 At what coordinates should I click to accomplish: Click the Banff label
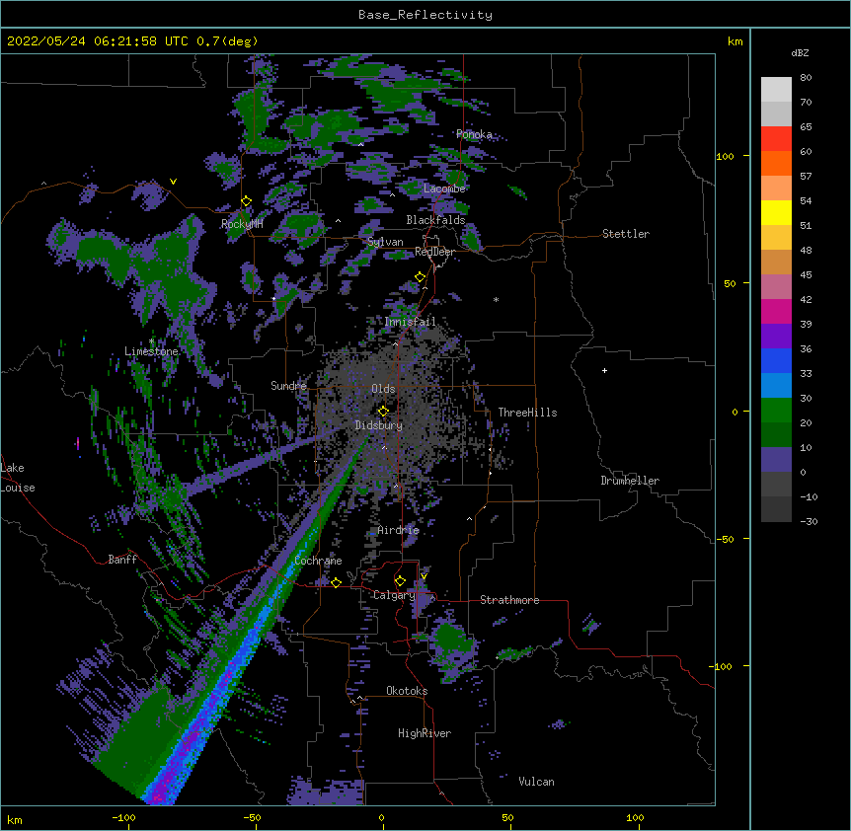(122, 560)
